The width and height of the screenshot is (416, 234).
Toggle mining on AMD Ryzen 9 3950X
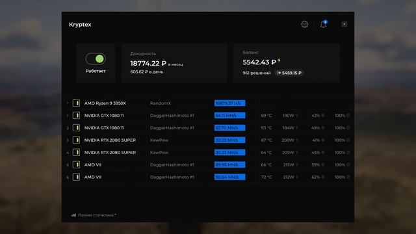click(77, 103)
